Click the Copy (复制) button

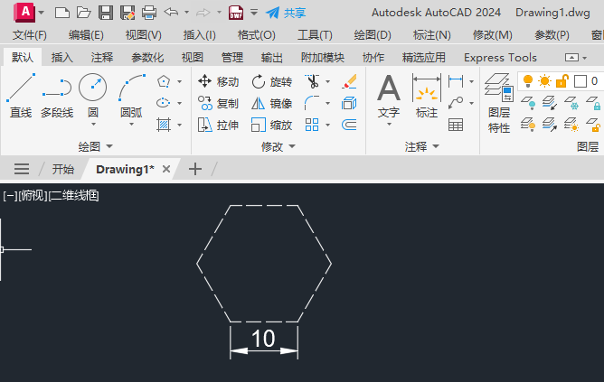(x=218, y=103)
